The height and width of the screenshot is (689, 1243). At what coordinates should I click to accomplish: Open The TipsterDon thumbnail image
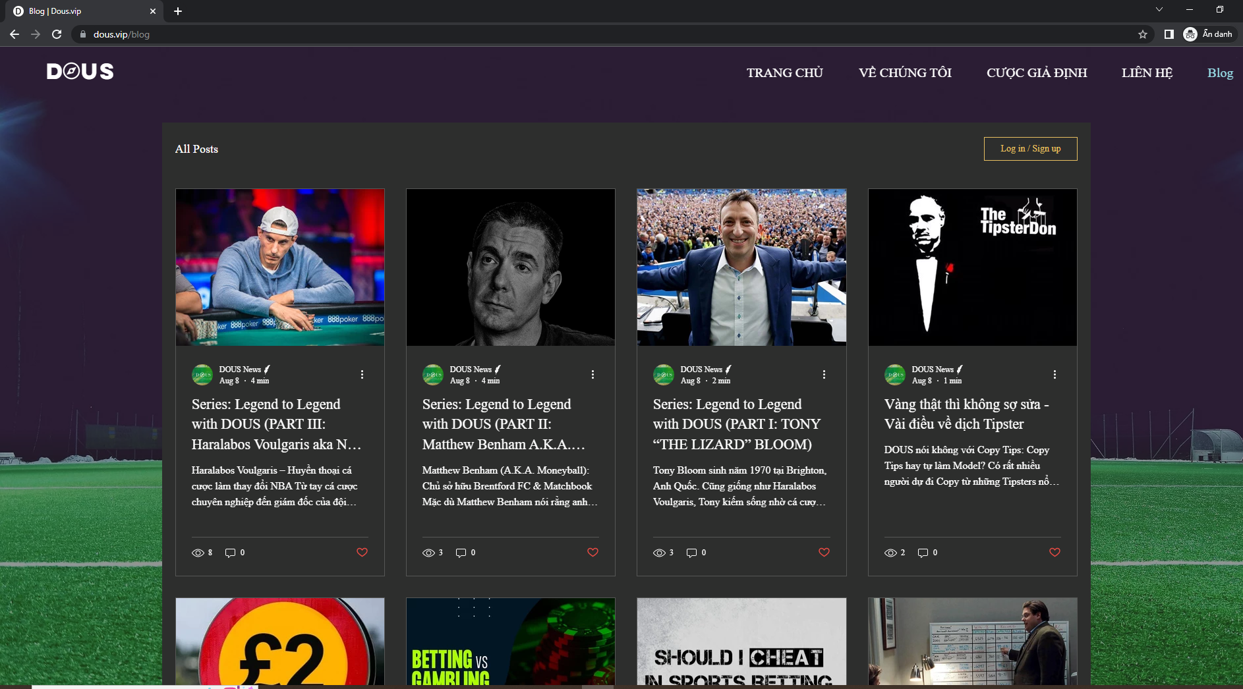[973, 267]
